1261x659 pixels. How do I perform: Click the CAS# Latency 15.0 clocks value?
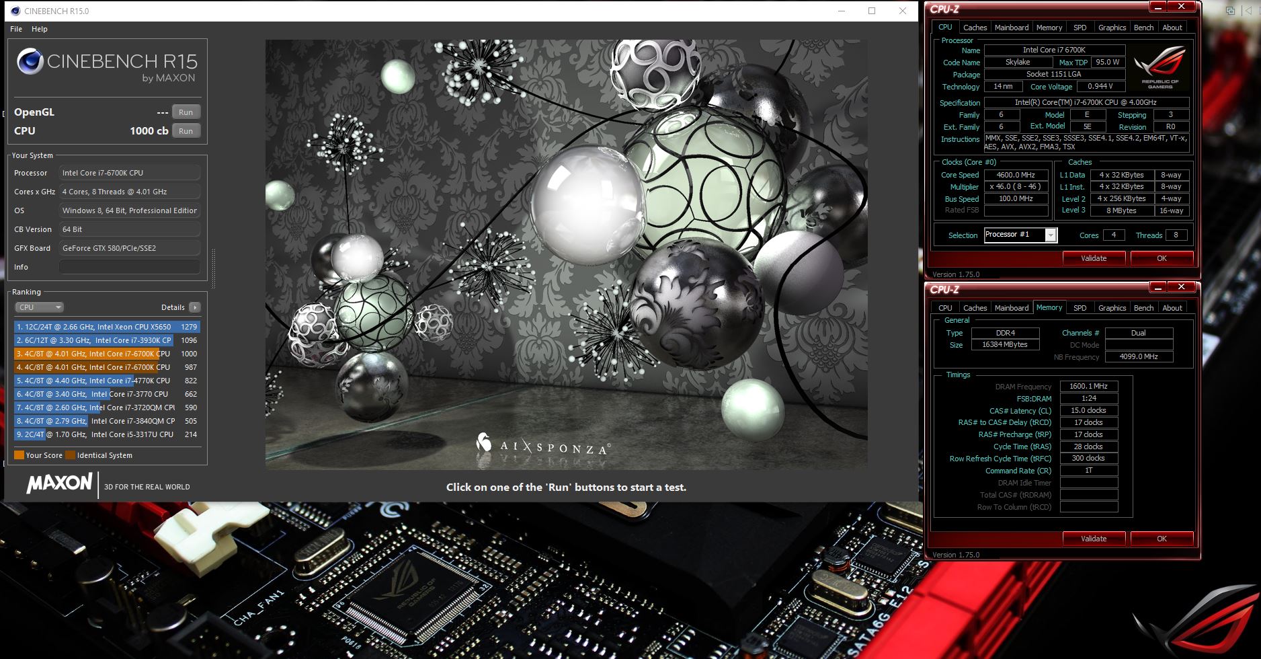click(1088, 411)
